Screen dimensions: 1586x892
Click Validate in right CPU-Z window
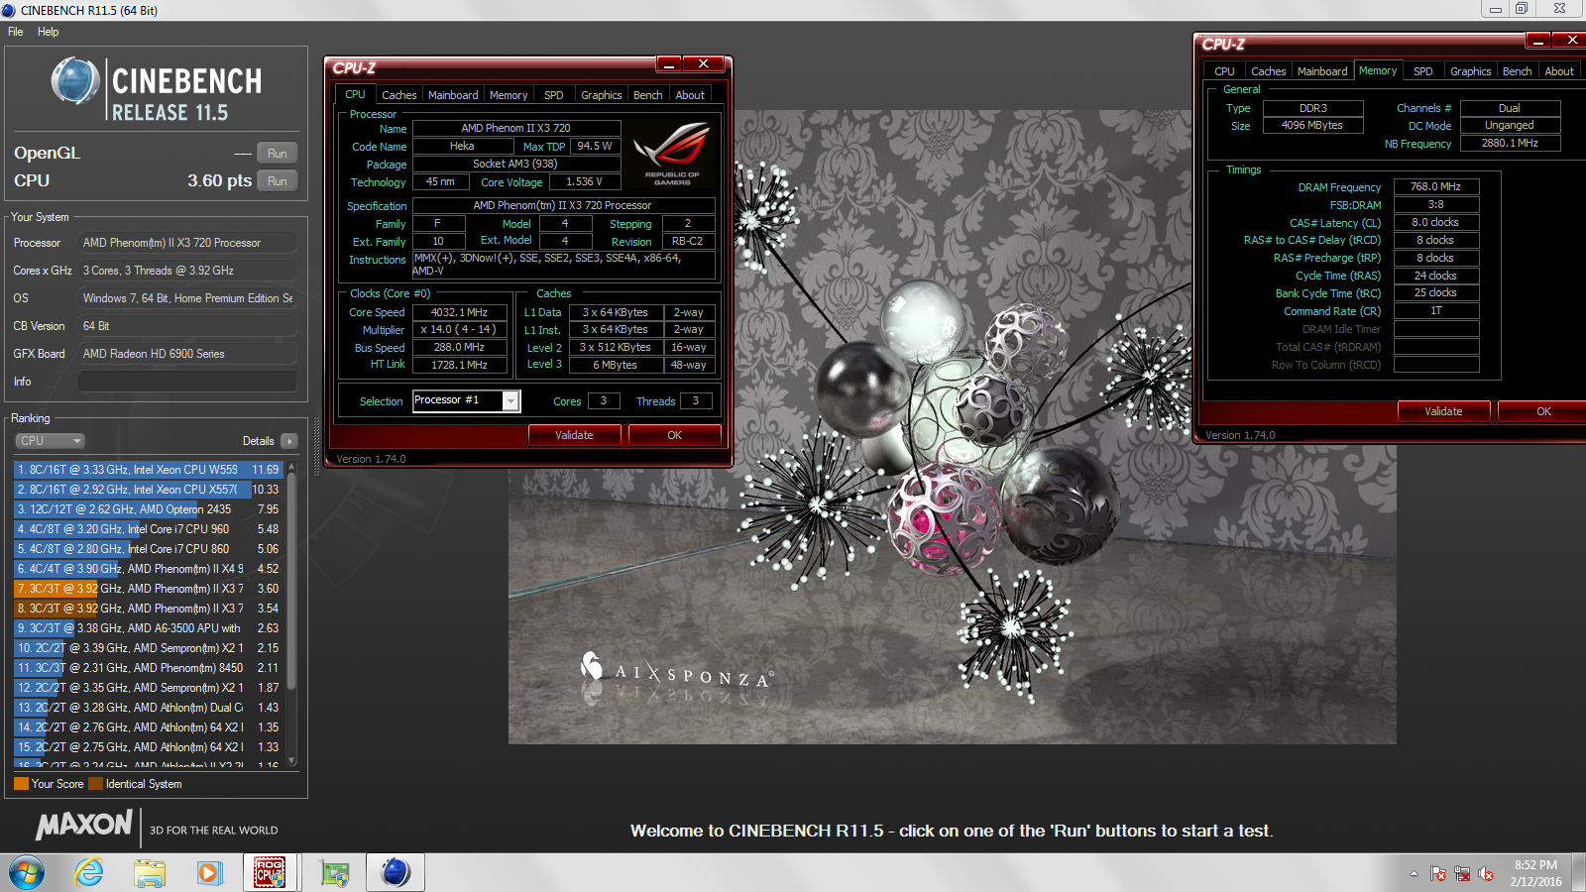pos(1443,411)
